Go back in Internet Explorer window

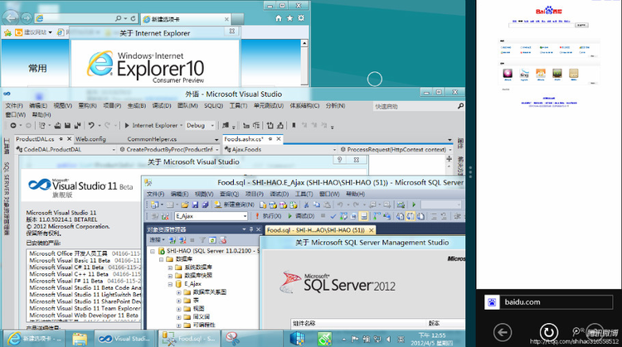(x=11, y=18)
